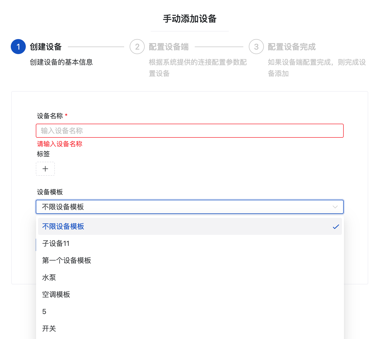
Task: Click the 创建设备 step title
Action: (46, 47)
